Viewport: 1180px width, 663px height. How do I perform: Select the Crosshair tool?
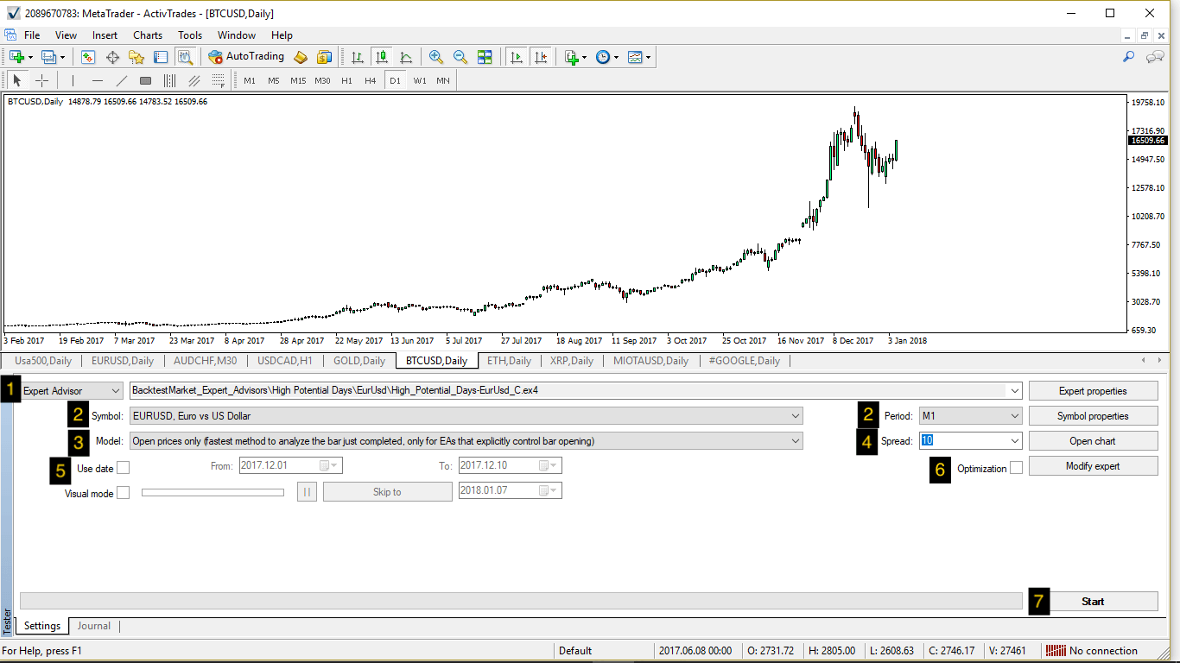[41, 80]
